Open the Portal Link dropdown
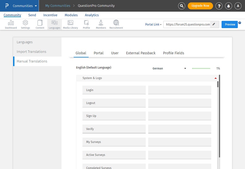Image resolution: width=245 pixels, height=169 pixels. [x=153, y=25]
